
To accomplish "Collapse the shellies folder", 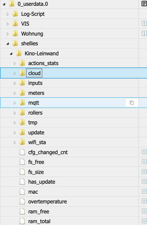I will 8,44.
